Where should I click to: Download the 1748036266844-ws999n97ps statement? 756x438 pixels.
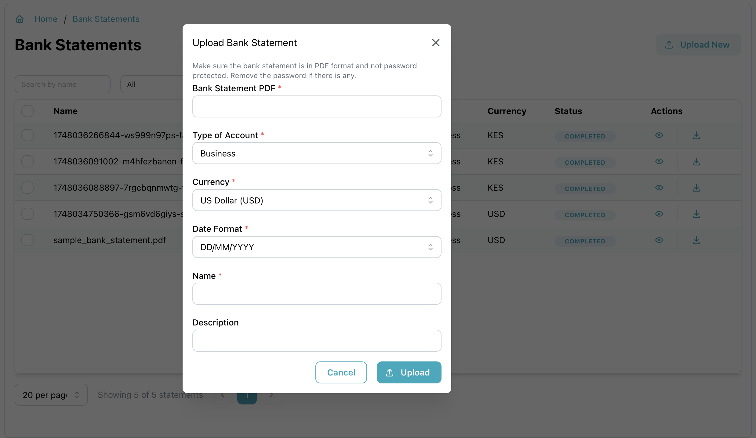(696, 135)
